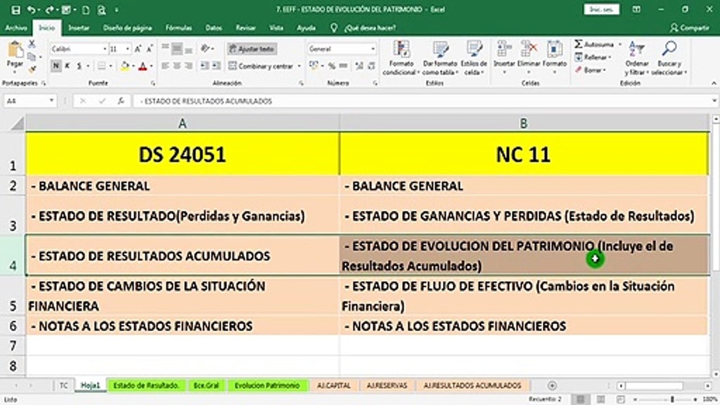Switch to the Datos ribbon tab

pos(214,28)
